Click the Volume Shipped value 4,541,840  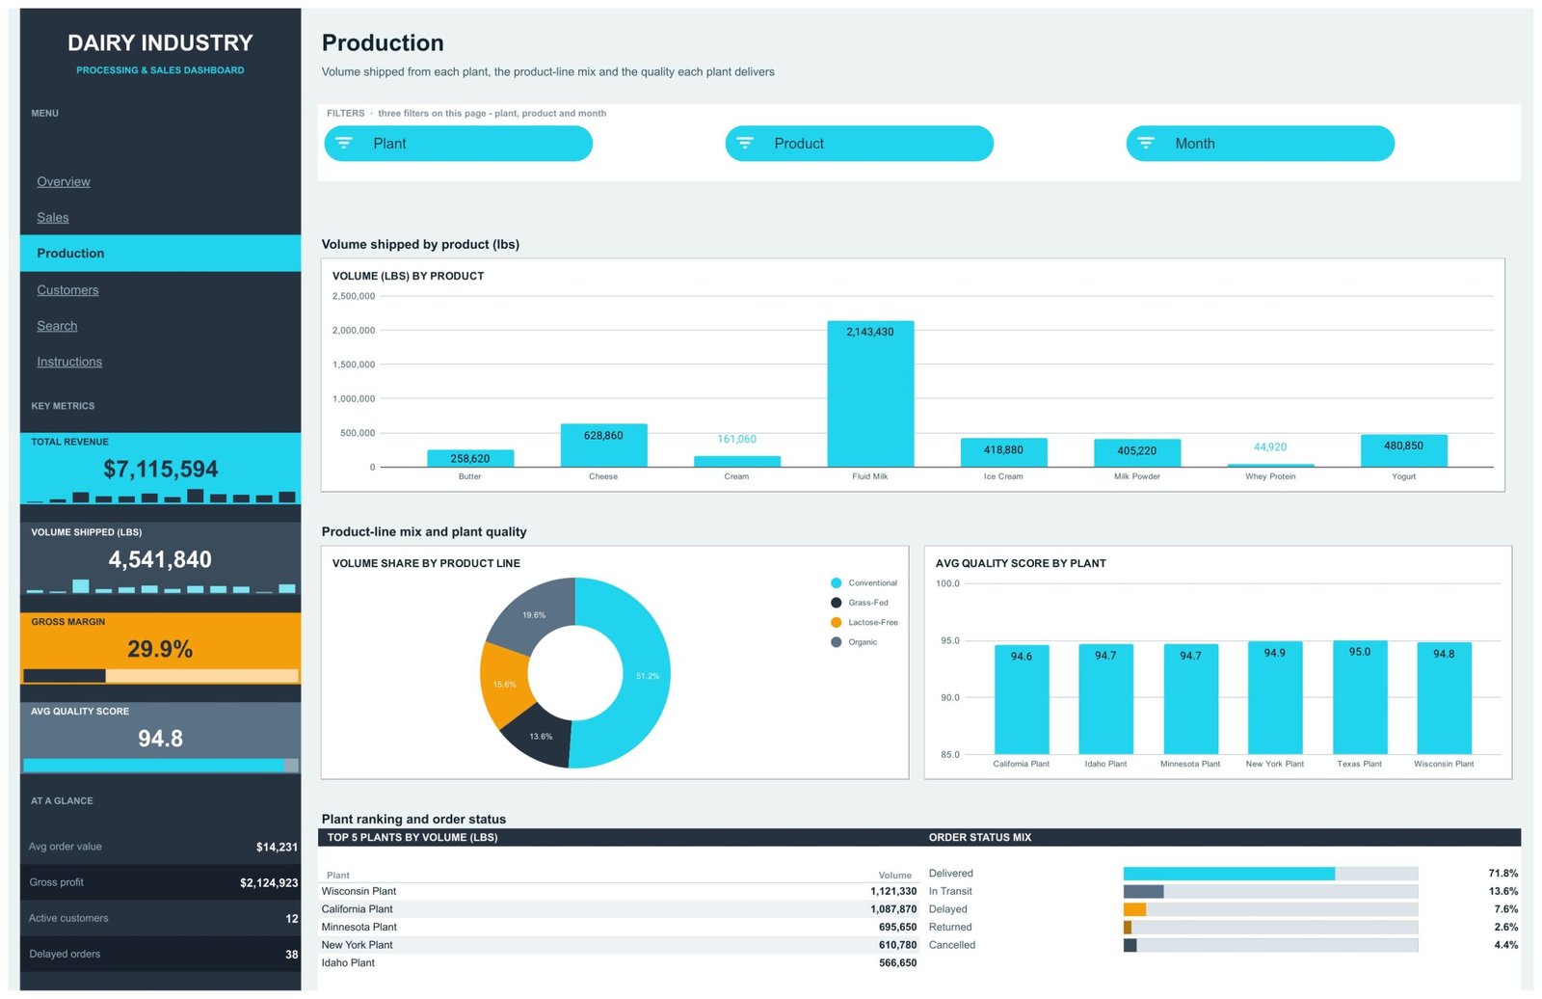click(x=160, y=560)
